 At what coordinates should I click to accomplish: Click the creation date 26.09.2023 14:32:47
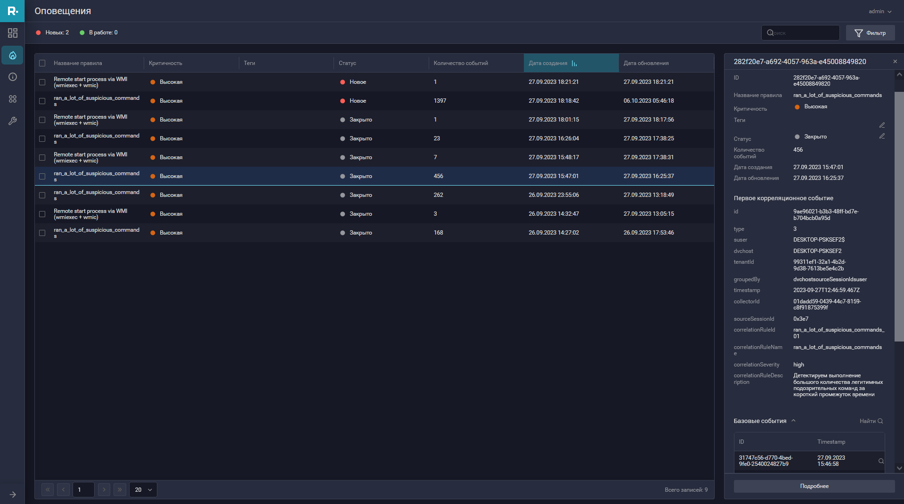tap(554, 214)
